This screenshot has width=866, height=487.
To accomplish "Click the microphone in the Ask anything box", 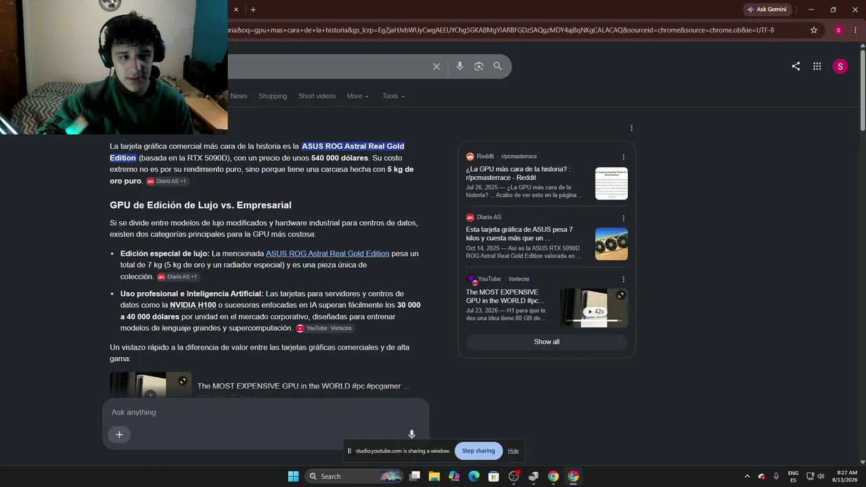I will point(411,434).
